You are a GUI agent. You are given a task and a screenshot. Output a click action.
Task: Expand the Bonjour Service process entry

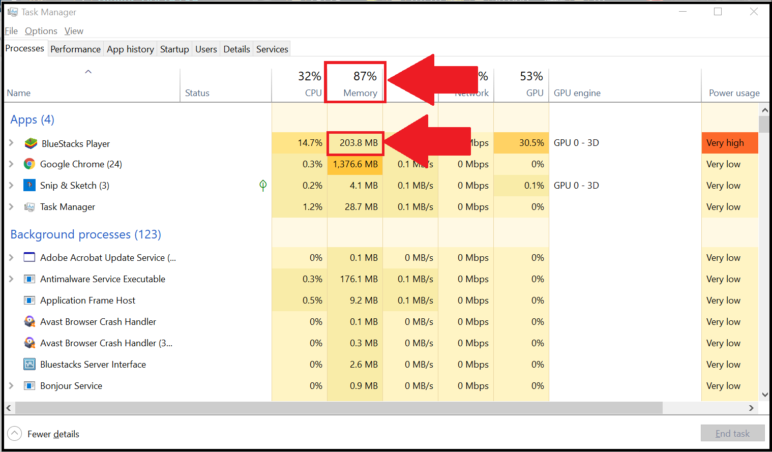point(11,385)
